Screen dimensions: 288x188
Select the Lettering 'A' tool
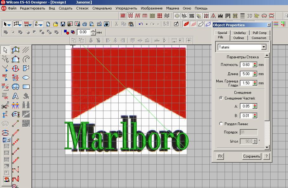tap(16, 96)
